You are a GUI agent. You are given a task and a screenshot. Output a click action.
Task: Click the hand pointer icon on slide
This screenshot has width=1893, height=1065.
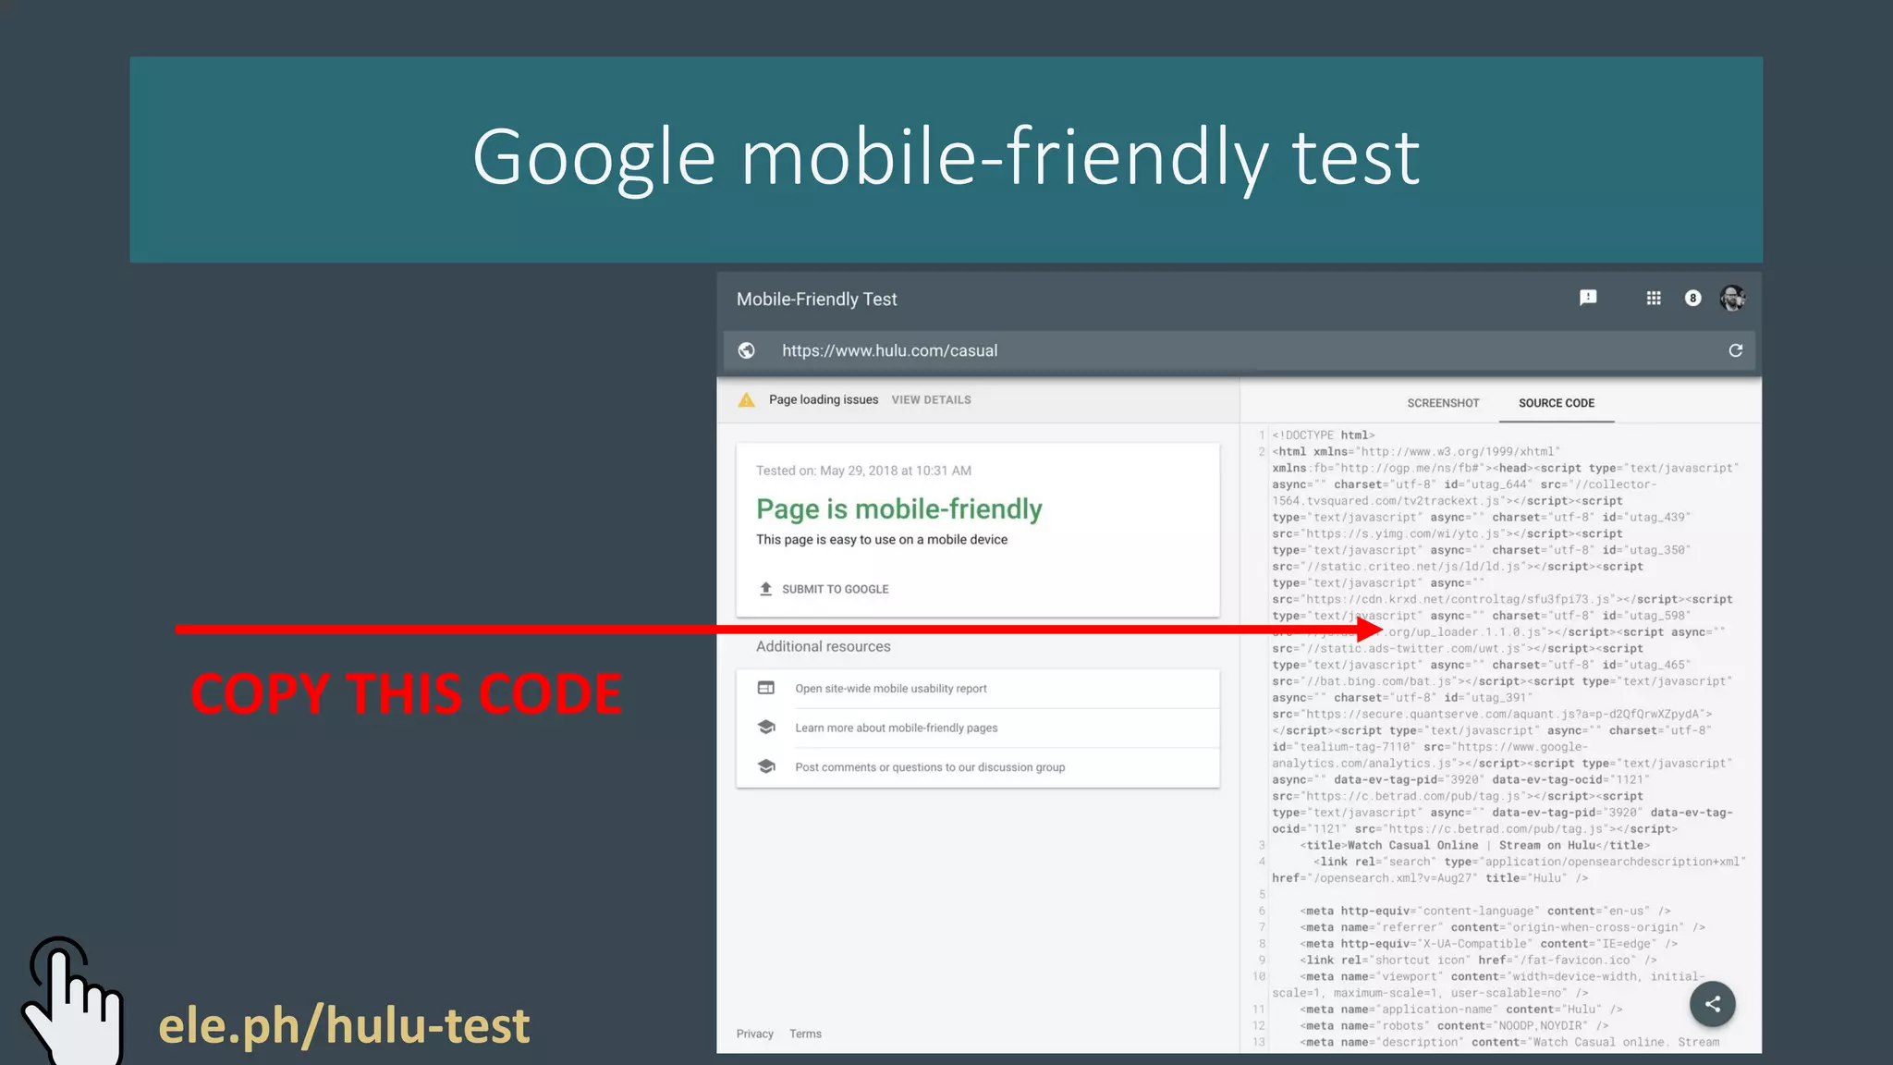pyautogui.click(x=74, y=1000)
